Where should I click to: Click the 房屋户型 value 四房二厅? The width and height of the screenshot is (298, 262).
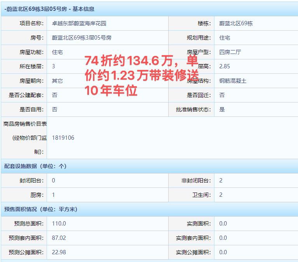(x=230, y=52)
